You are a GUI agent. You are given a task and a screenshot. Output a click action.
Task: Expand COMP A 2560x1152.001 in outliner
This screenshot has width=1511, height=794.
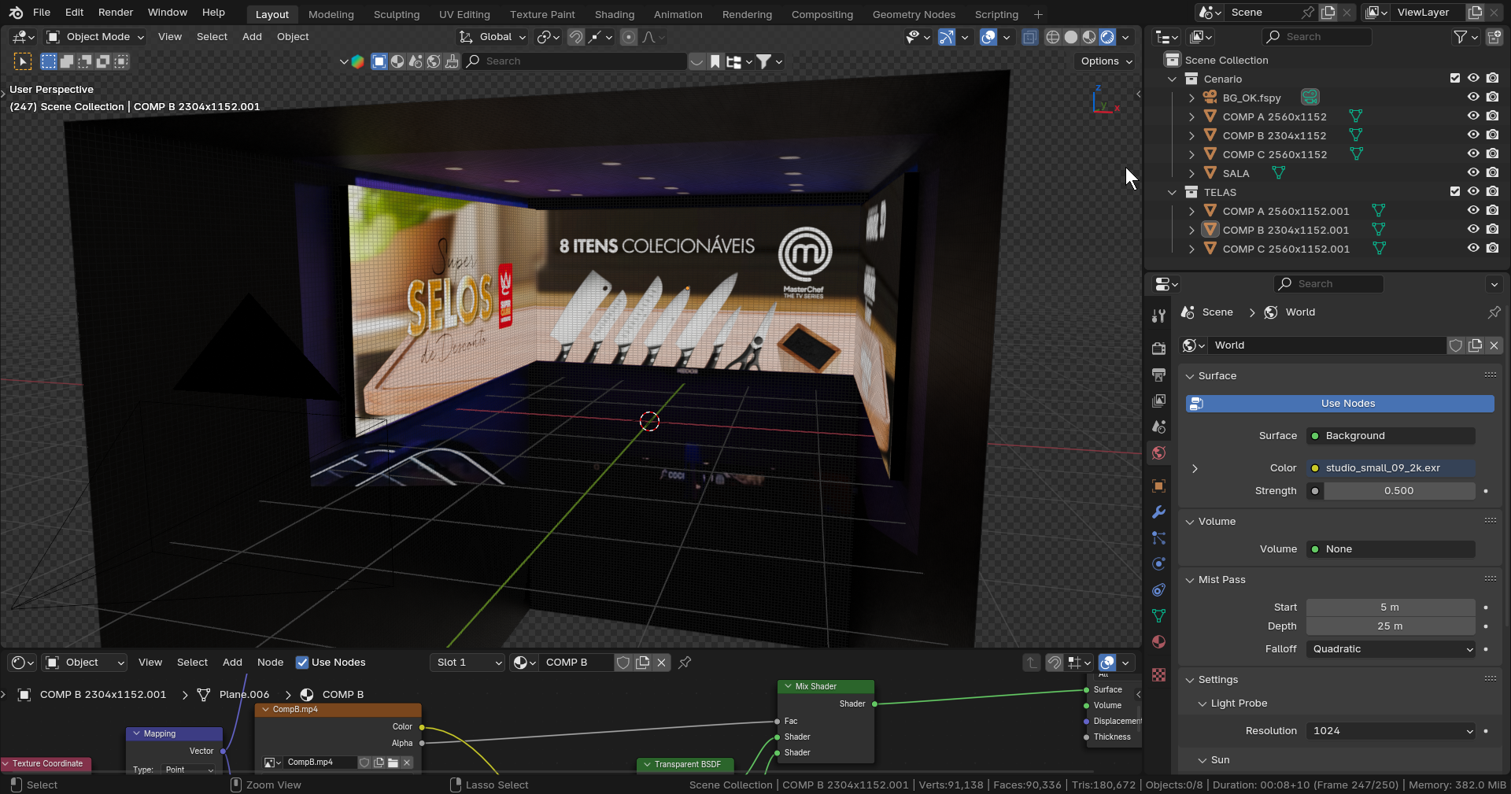[1191, 211]
